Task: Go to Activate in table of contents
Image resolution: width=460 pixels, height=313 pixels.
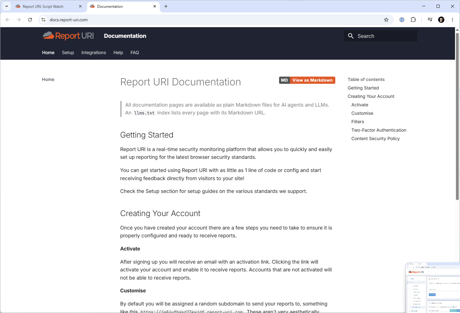Action: (x=360, y=105)
